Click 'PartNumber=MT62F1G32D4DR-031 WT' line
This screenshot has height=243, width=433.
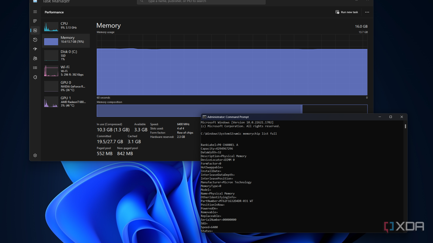pos(227,201)
